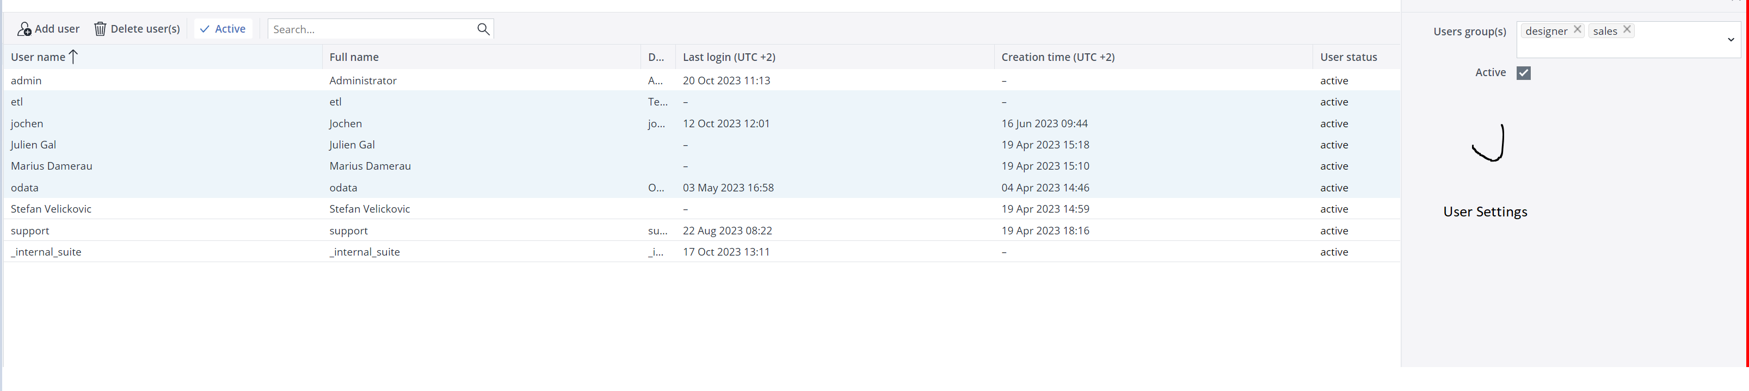Expand the Users group(s) dropdown
The width and height of the screenshot is (1749, 391).
(1730, 40)
